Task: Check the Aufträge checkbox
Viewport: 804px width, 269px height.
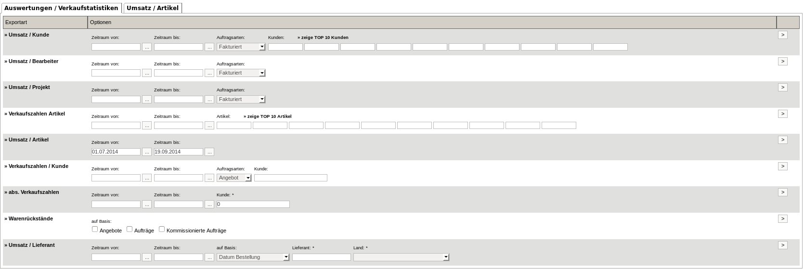Action: tap(130, 229)
